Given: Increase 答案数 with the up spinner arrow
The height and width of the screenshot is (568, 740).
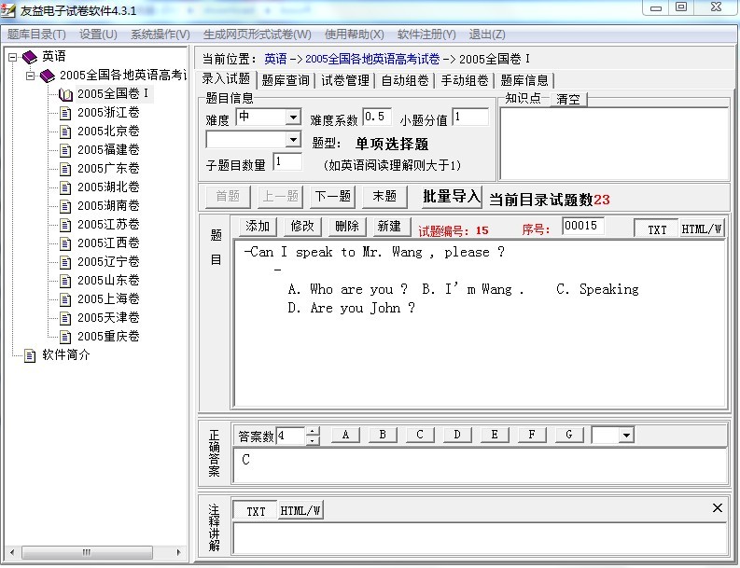Looking at the screenshot, I should point(313,431).
